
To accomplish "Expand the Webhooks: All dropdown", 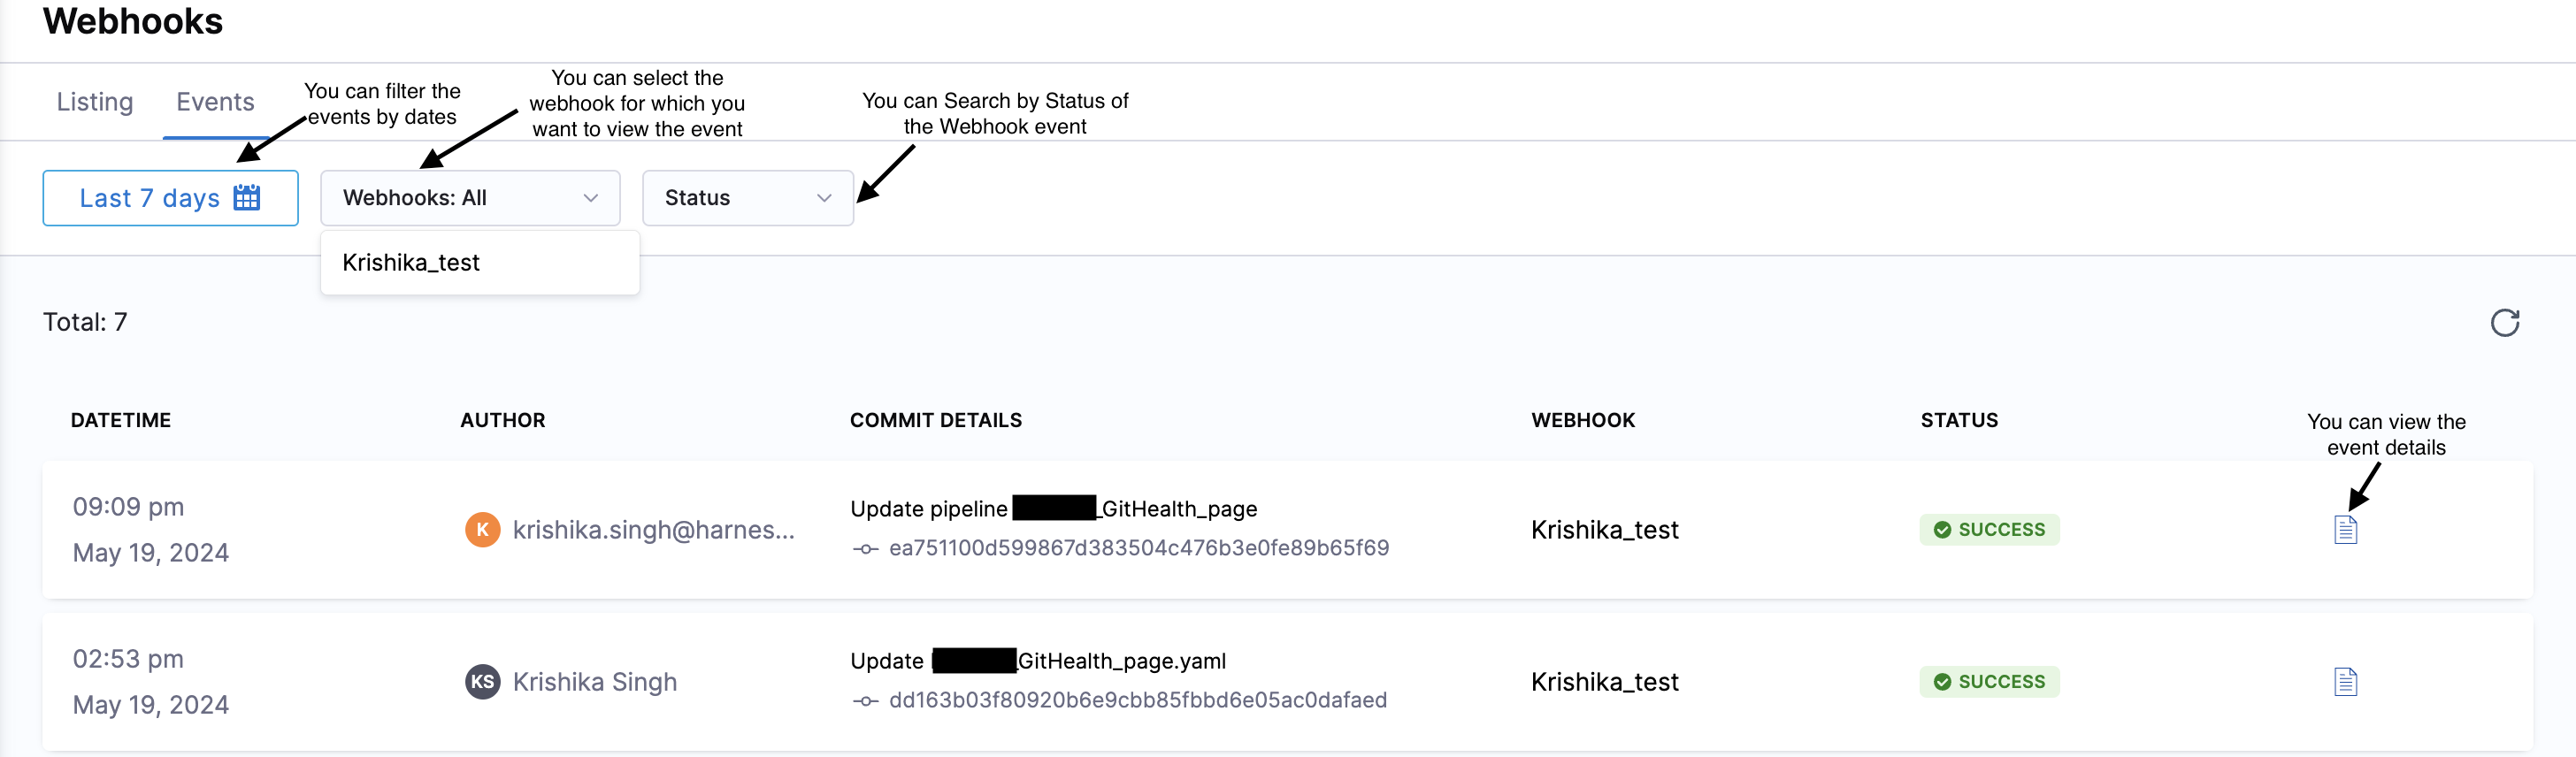I will 470,198.
